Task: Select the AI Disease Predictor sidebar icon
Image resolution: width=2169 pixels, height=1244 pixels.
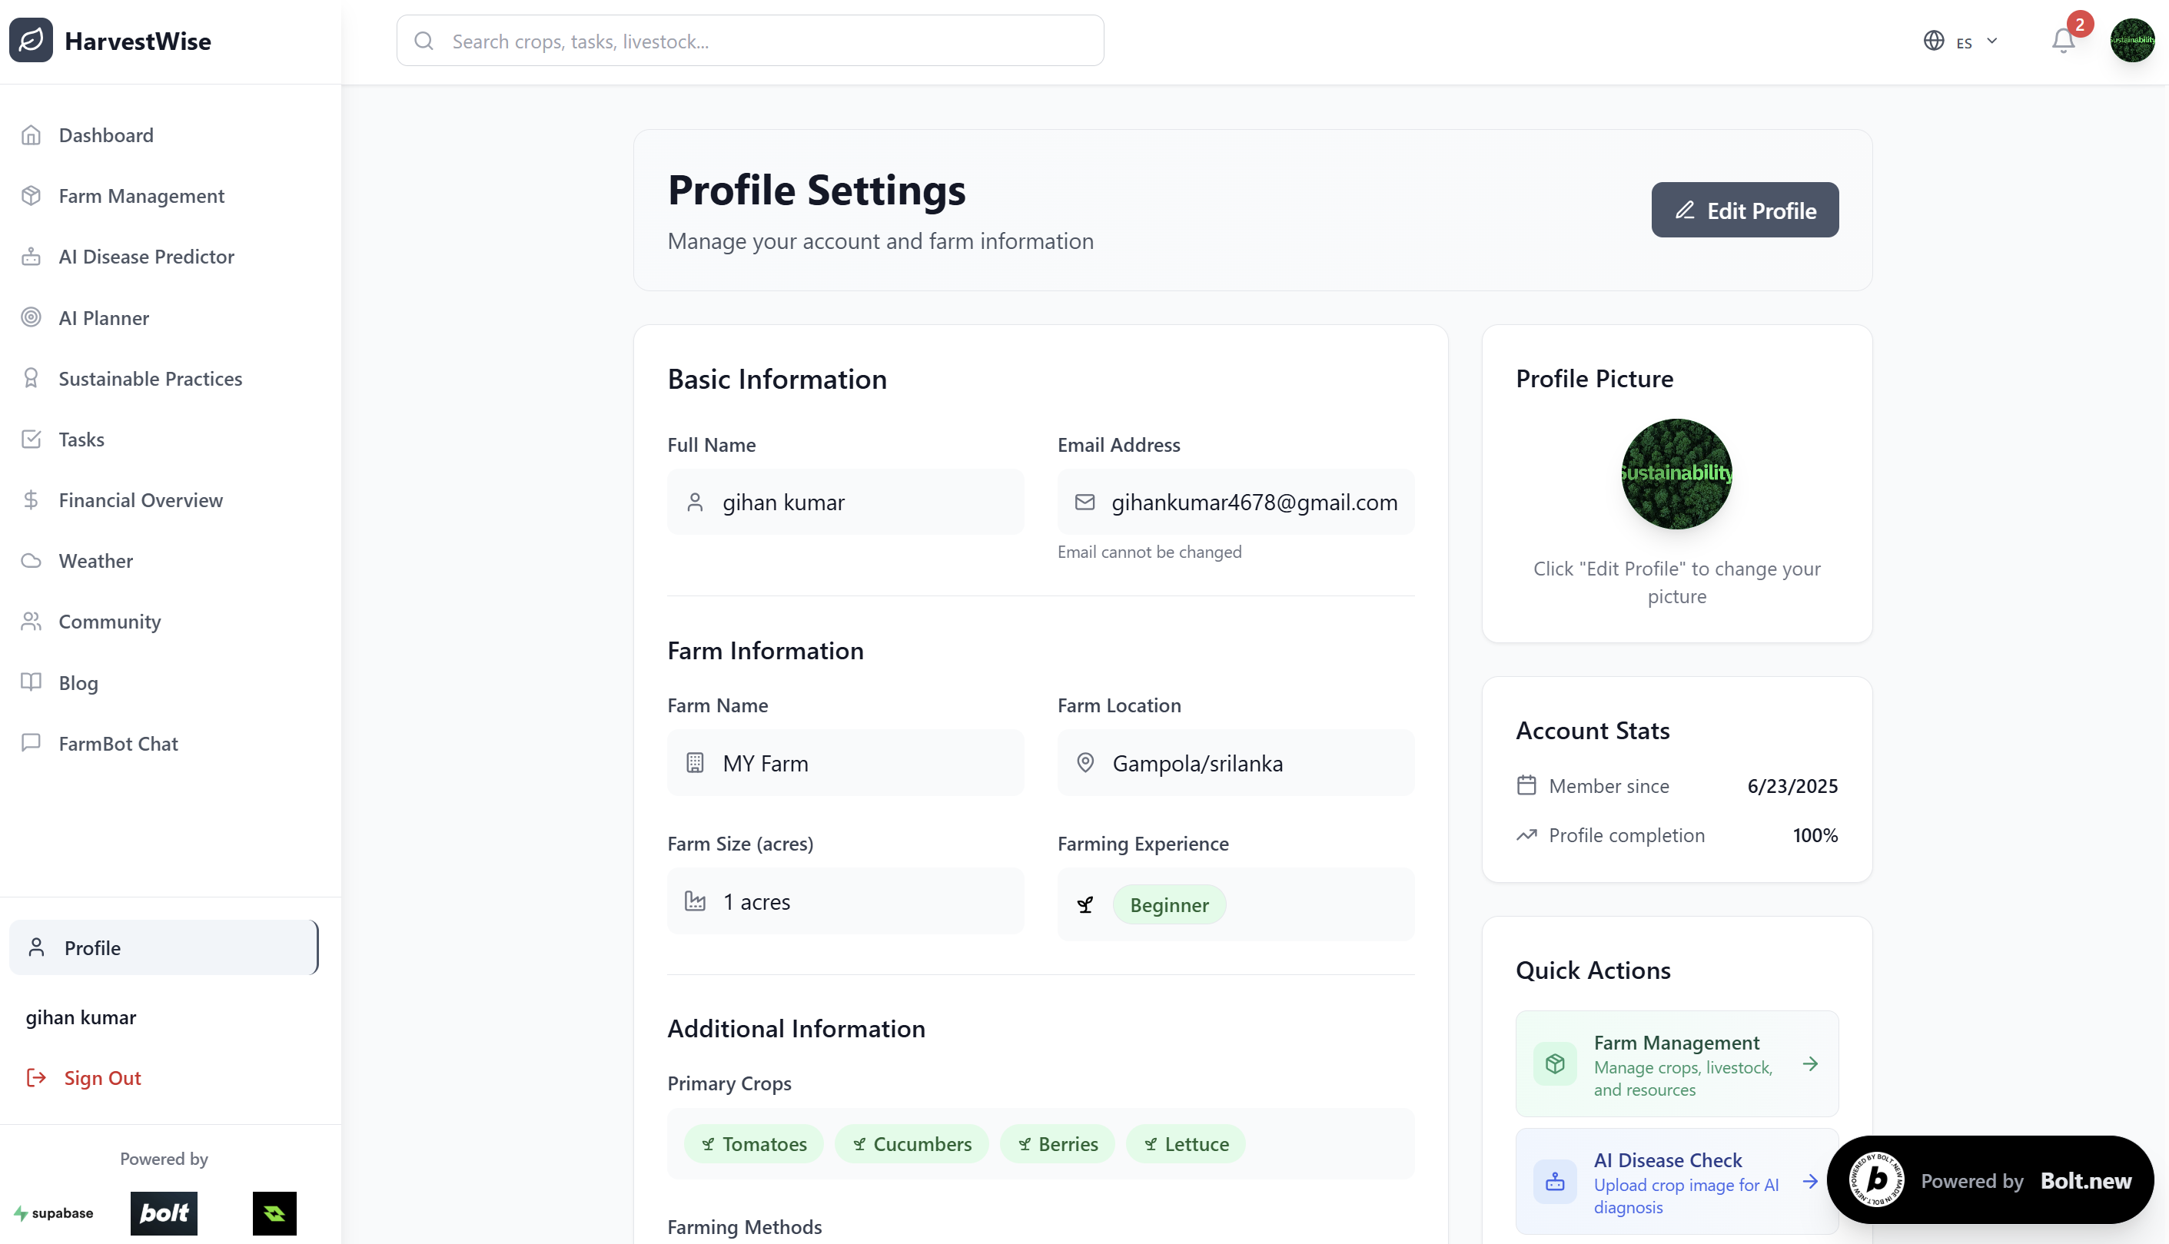Action: tap(32, 257)
